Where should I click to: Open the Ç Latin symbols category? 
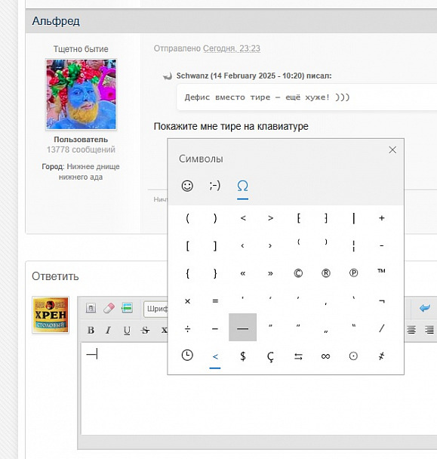(x=270, y=356)
